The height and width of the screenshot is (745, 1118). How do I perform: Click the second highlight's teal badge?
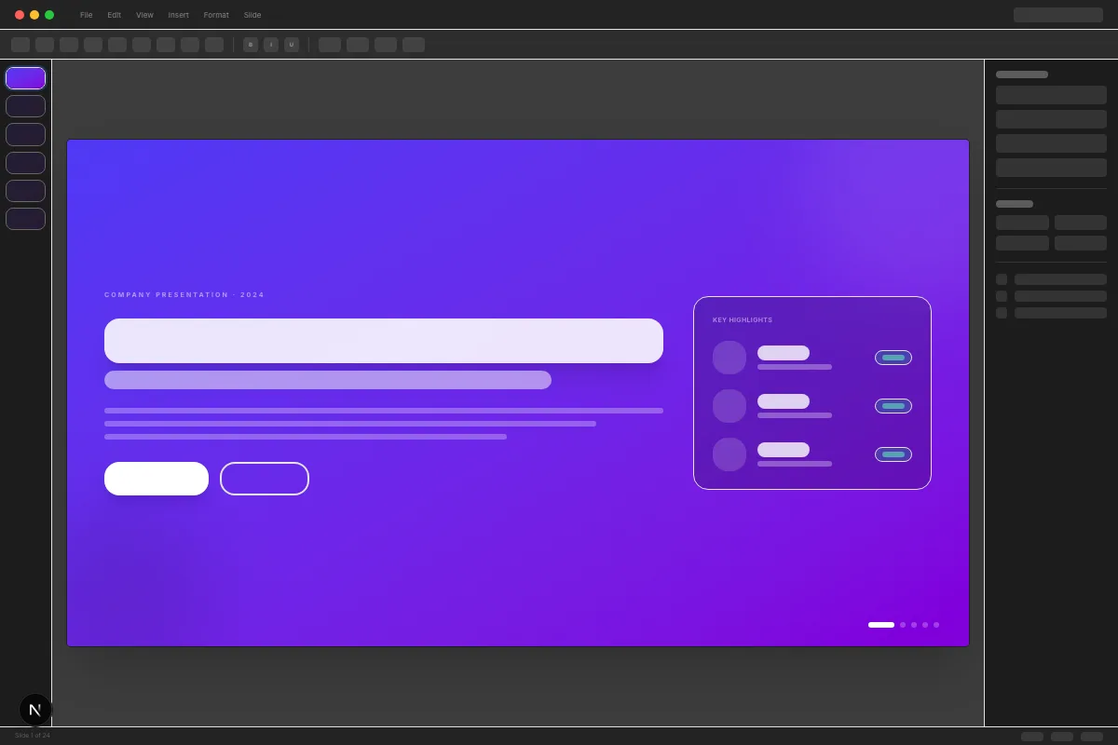(893, 406)
